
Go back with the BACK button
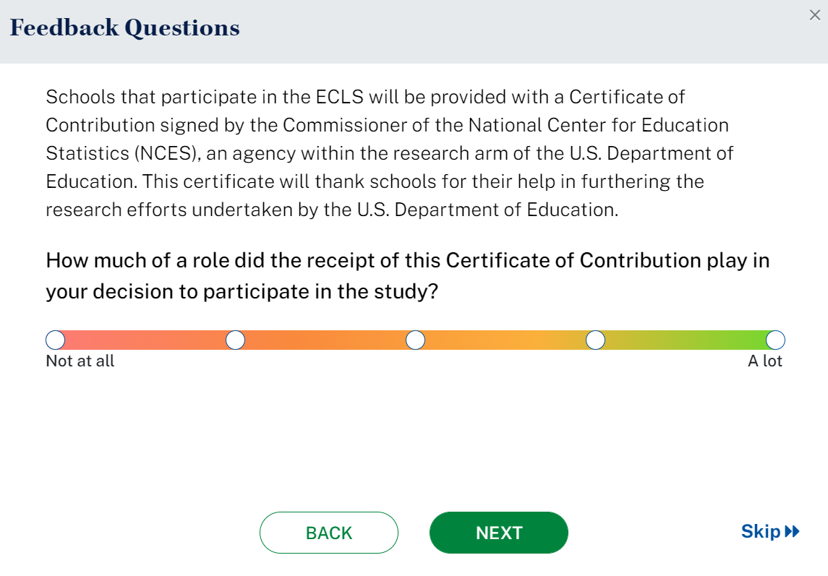[329, 533]
